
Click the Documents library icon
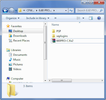point(10,55)
